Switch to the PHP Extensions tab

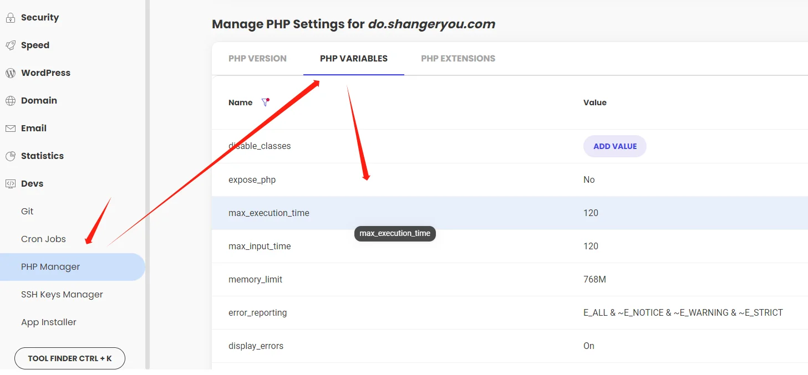coord(458,59)
